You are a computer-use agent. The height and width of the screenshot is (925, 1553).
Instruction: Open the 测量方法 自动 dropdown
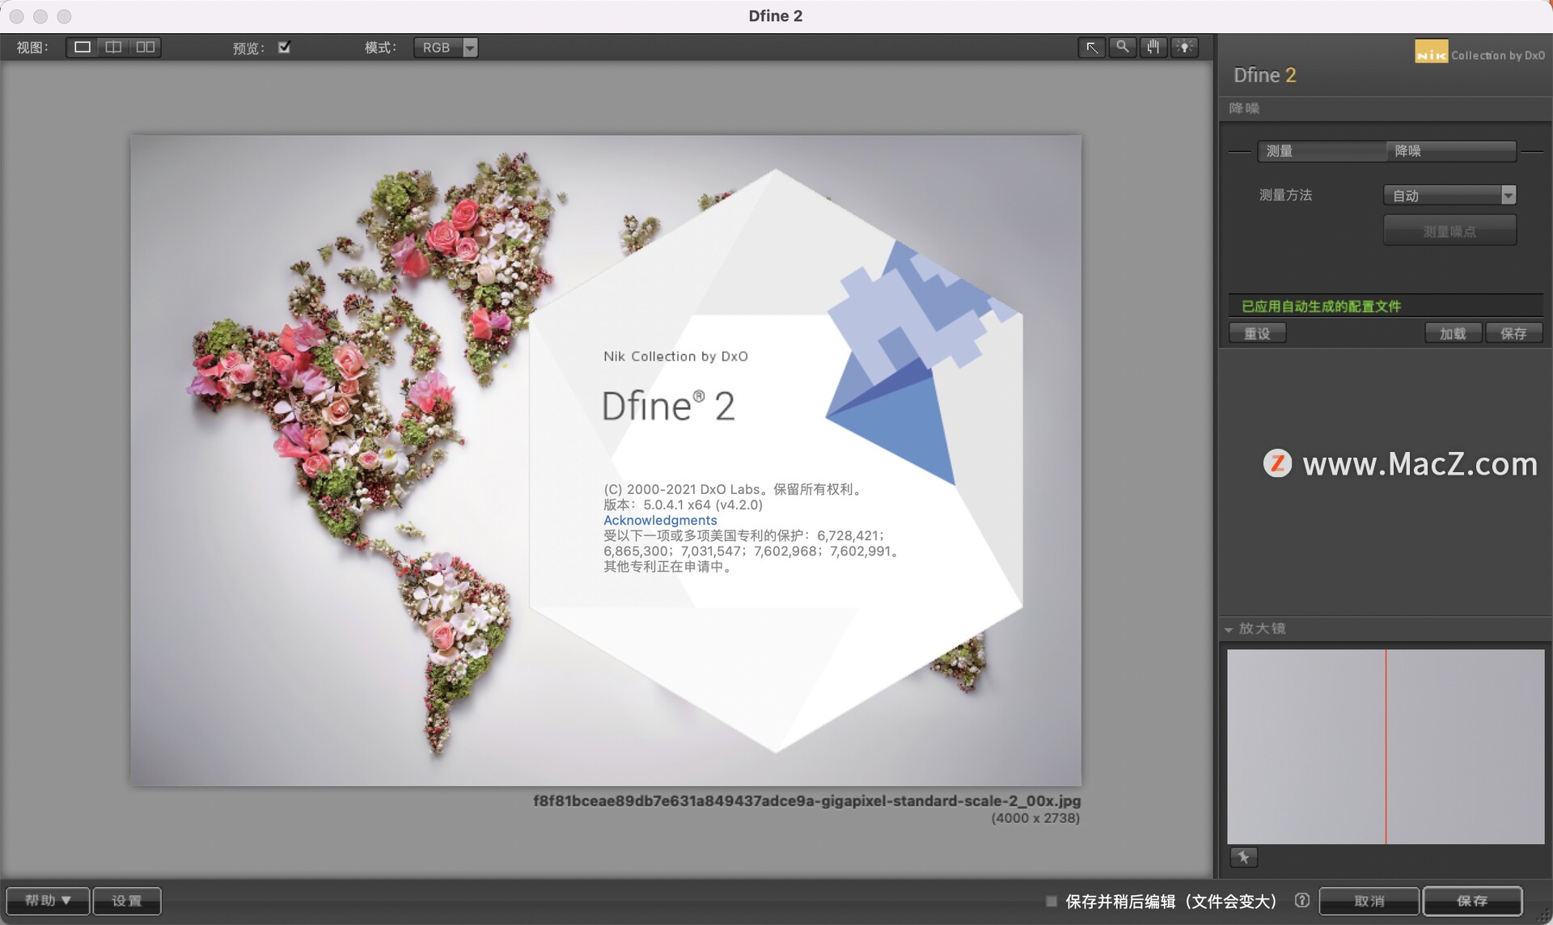[1449, 195]
